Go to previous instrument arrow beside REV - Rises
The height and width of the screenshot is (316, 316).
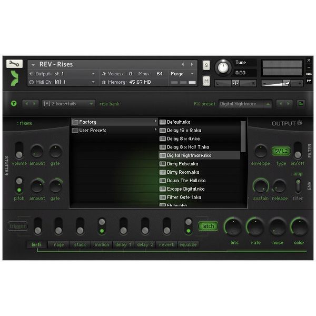point(183,64)
